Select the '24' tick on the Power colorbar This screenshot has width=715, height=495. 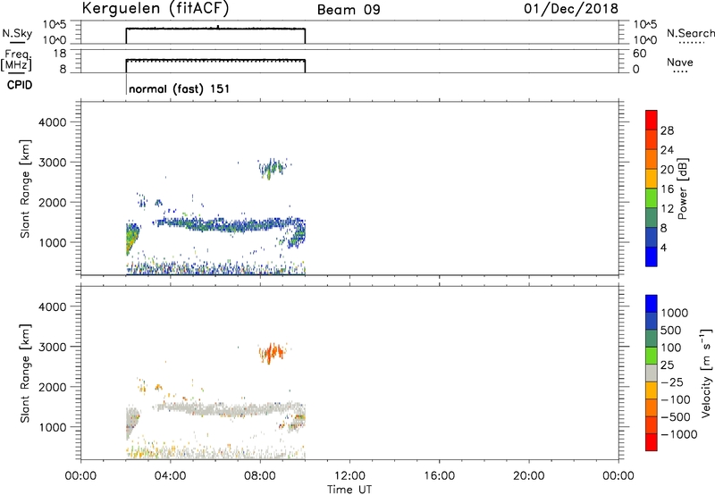(x=667, y=150)
